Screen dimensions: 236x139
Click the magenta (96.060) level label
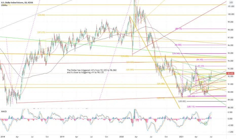point(178,45)
